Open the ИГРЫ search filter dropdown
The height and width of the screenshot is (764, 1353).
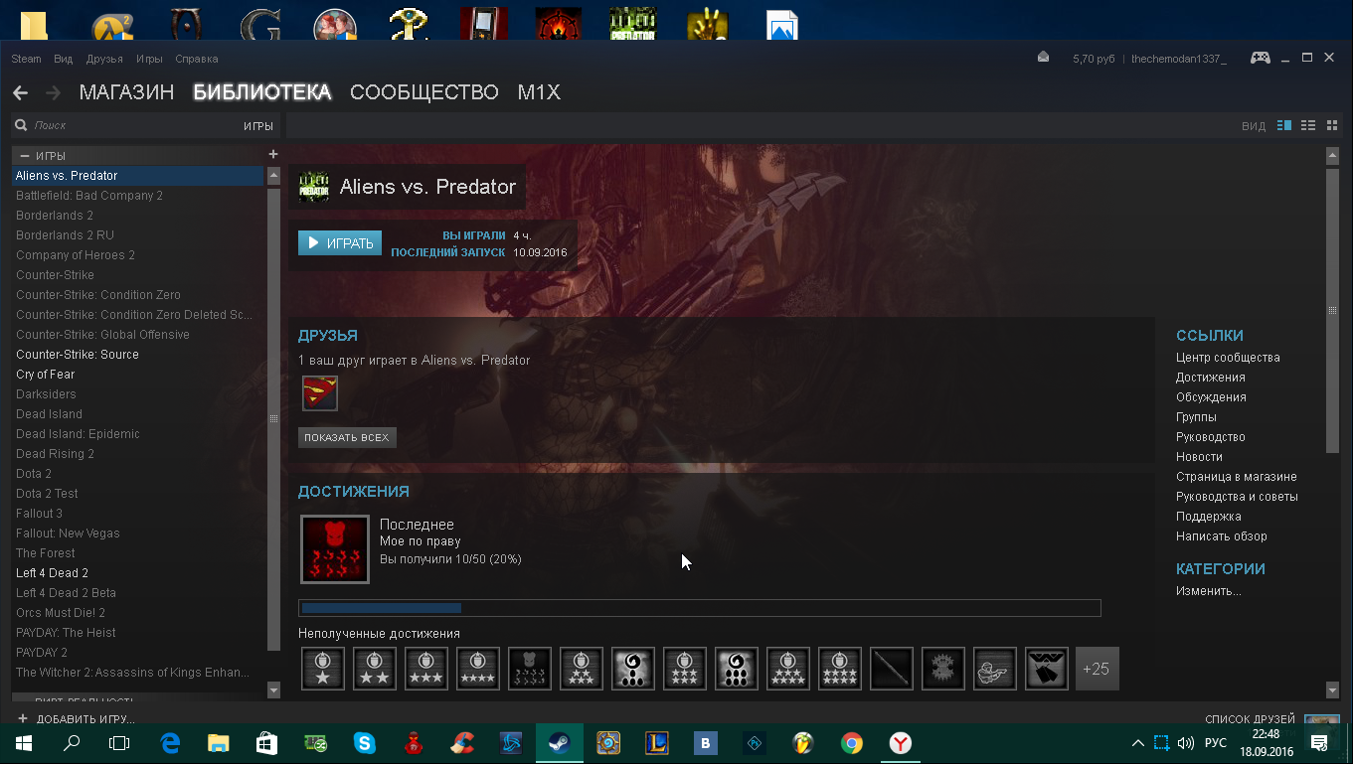tap(258, 126)
